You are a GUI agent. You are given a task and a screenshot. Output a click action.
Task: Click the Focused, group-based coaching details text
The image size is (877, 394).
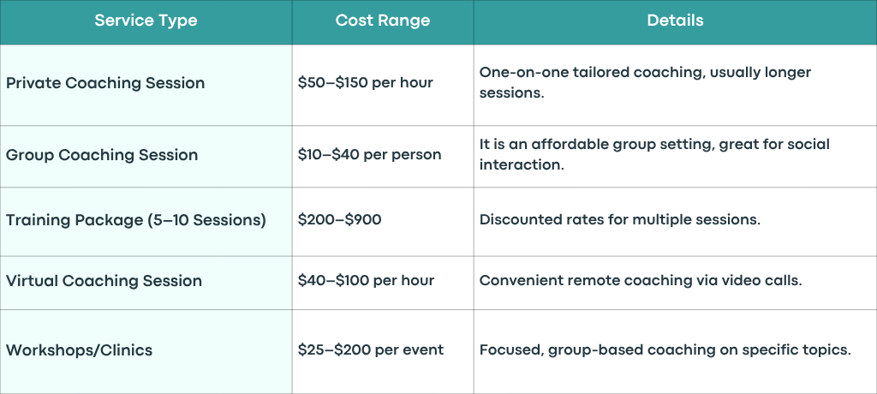[665, 350]
